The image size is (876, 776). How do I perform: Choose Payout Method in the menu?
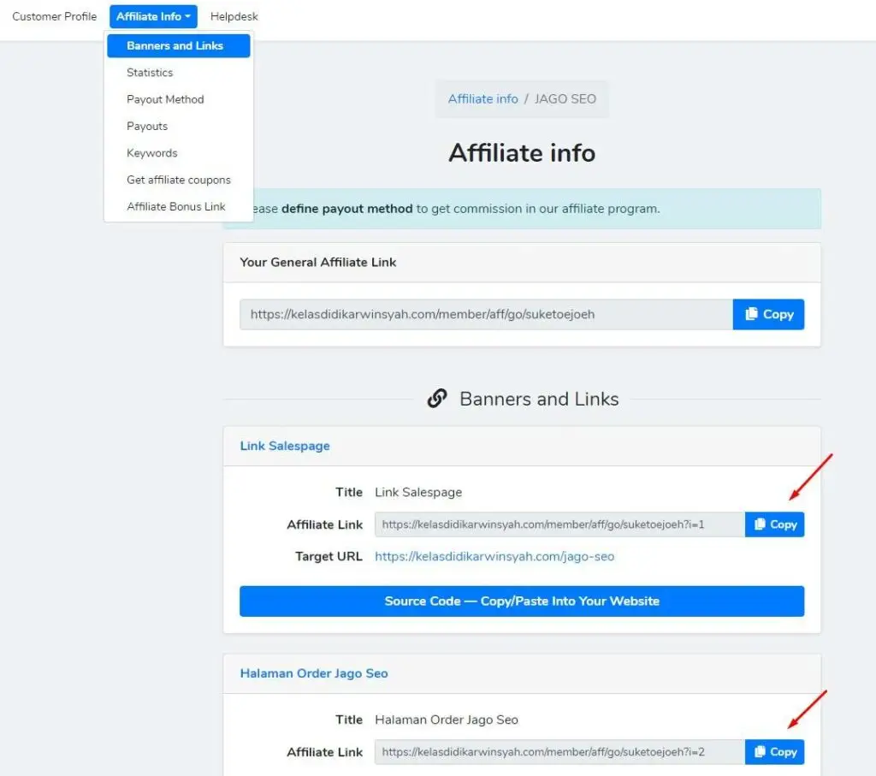click(x=165, y=99)
